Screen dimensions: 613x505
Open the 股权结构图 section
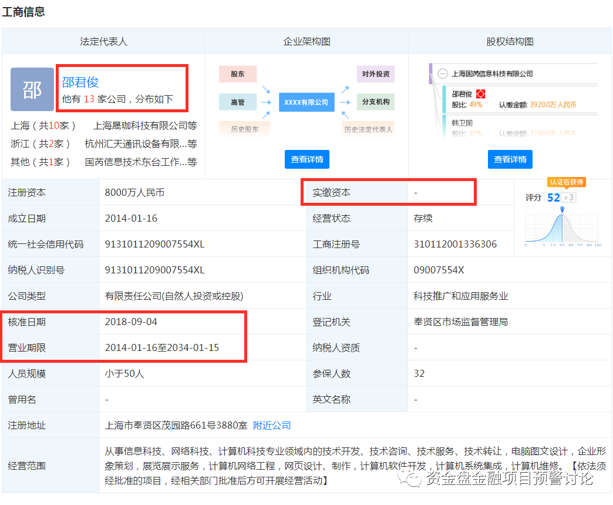click(x=510, y=41)
